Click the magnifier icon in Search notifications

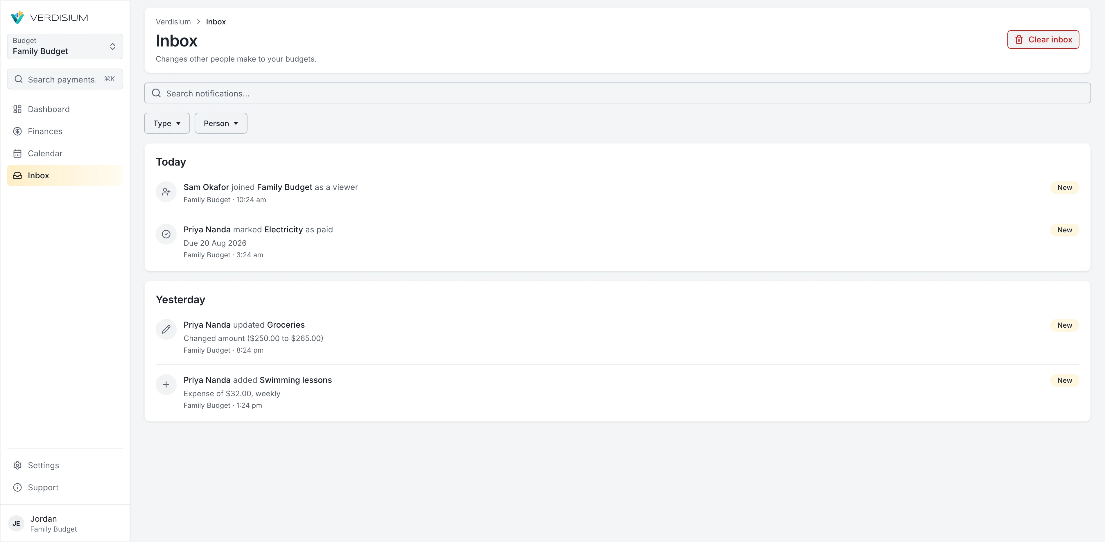[x=156, y=93]
